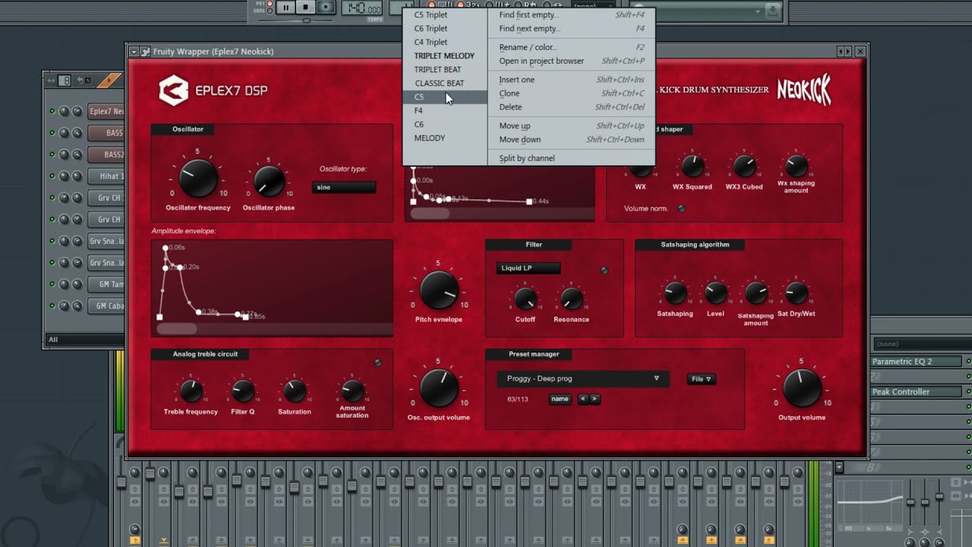The height and width of the screenshot is (547, 972).
Task: Click the 140 tempo display
Action: [362, 8]
